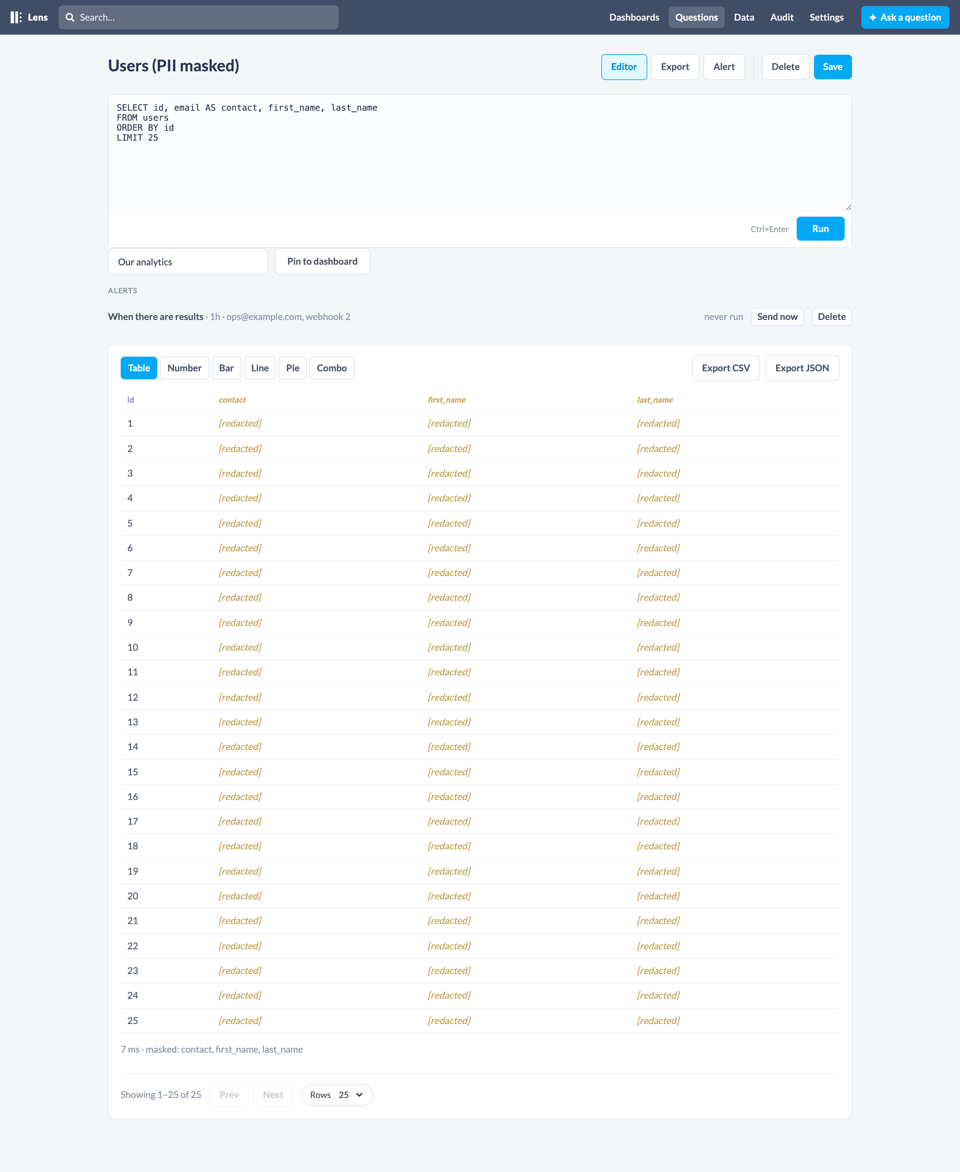The image size is (960, 1172).
Task: Switch to the Number visualization
Action: (x=185, y=368)
